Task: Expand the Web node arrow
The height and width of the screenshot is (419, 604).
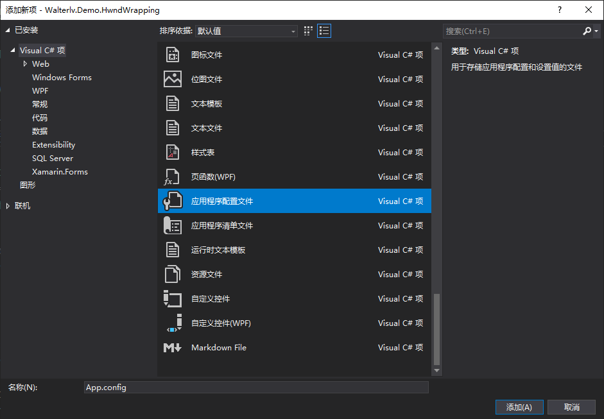Action: [25, 64]
